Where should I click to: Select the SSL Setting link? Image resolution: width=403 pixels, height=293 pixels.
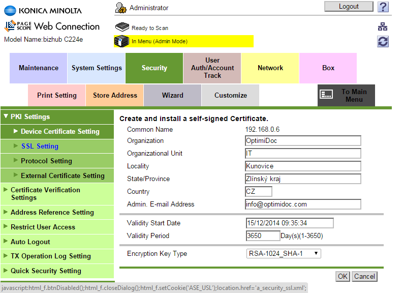tap(40, 146)
